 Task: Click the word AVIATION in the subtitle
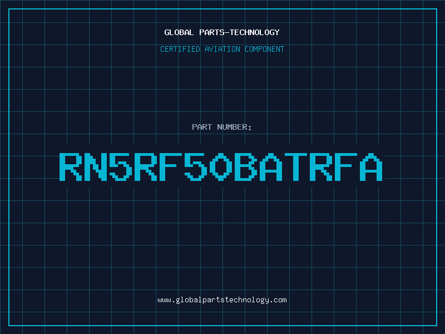221,49
